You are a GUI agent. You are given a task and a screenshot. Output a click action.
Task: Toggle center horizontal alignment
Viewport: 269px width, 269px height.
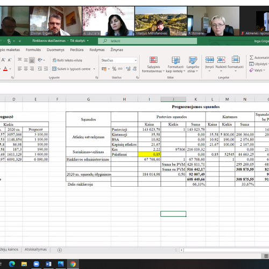pyautogui.click(x=26, y=69)
